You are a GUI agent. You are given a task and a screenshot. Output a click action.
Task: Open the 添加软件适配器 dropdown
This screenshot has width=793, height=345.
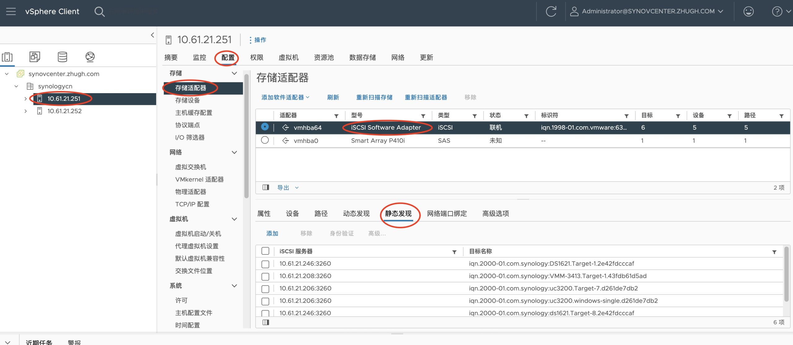point(285,97)
